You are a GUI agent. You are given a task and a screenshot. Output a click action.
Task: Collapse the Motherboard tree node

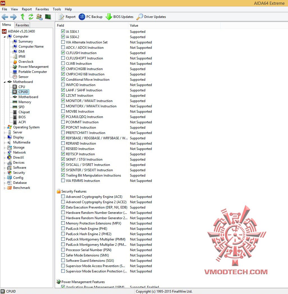(4, 82)
